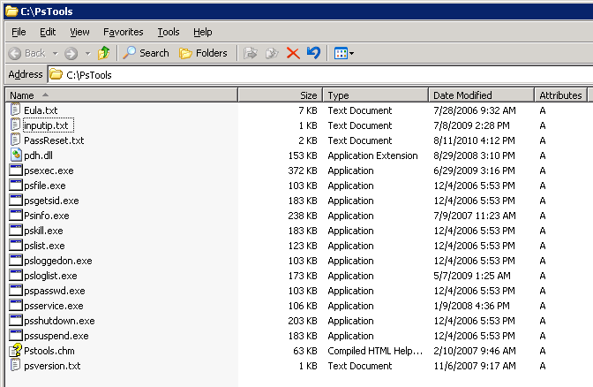Select the inputip.txt file icon
593x387 pixels.
tap(15, 125)
